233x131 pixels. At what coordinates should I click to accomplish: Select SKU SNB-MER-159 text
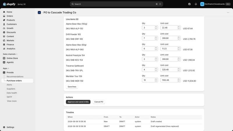click(x=75, y=81)
